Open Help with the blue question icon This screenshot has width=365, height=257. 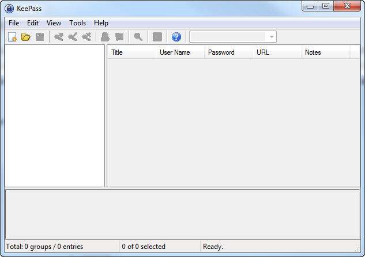pyautogui.click(x=176, y=37)
